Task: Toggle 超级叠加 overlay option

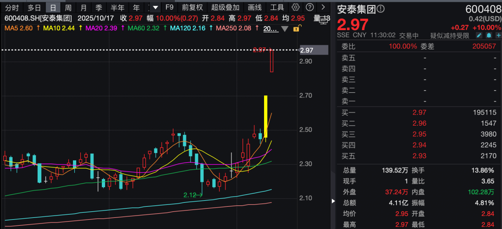Action: [225, 7]
